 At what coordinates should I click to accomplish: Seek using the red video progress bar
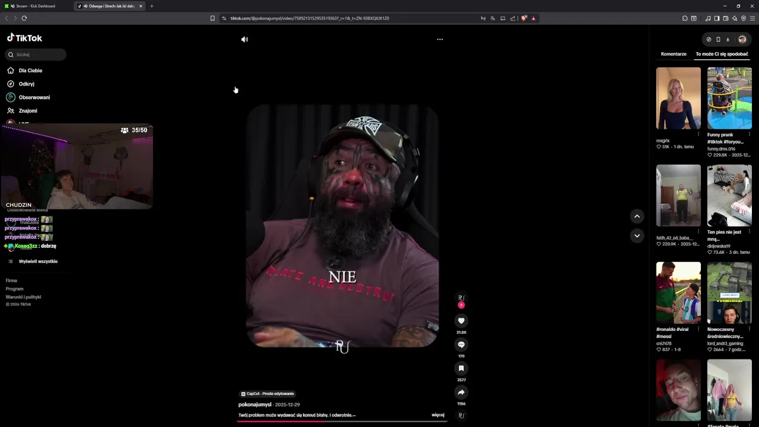(x=342, y=421)
